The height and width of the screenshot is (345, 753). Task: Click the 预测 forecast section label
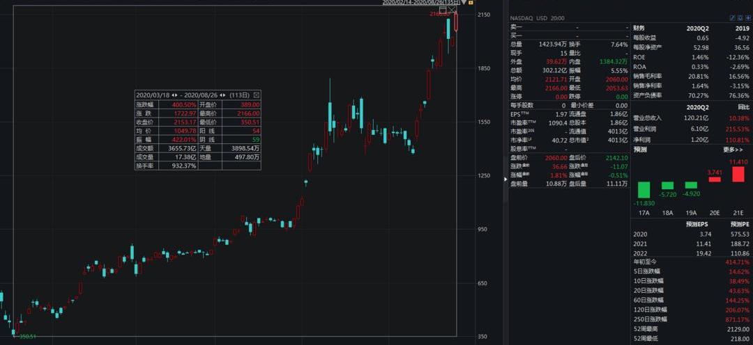point(640,150)
